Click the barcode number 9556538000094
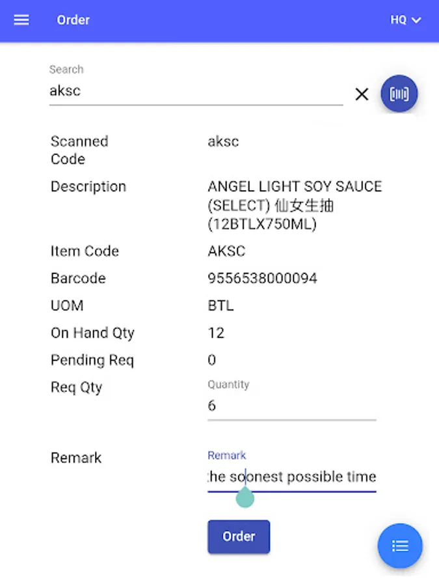The width and height of the screenshot is (439, 586). [263, 278]
